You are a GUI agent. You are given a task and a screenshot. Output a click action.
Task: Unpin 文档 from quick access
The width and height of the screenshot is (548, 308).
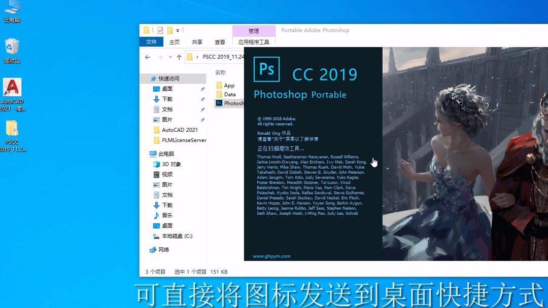(202, 109)
